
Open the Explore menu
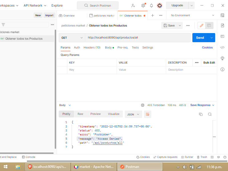tap(57, 5)
